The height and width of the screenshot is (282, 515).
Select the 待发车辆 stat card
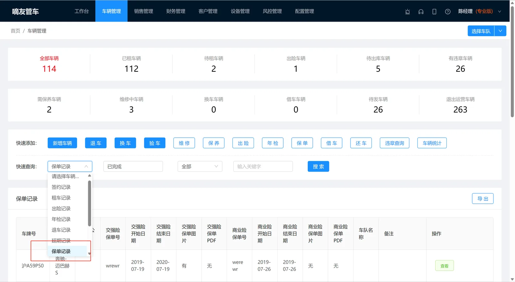pos(378,105)
